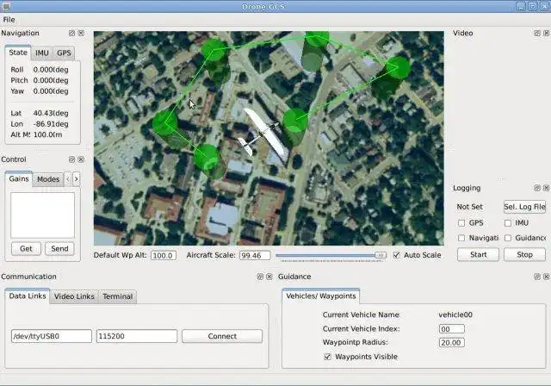The height and width of the screenshot is (386, 551).
Task: Enable IMU logging checkbox
Action: coord(508,223)
